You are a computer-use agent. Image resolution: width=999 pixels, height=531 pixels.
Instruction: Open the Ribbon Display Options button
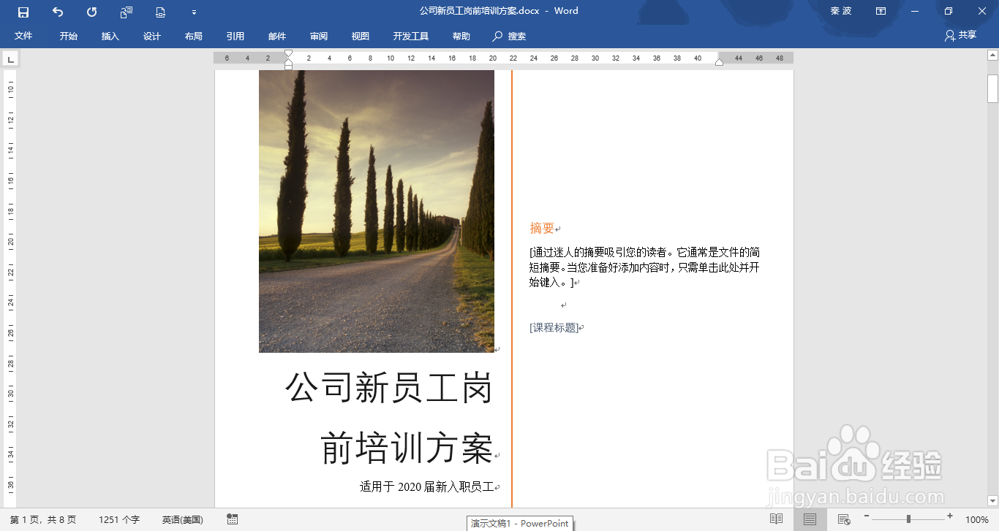tap(881, 11)
